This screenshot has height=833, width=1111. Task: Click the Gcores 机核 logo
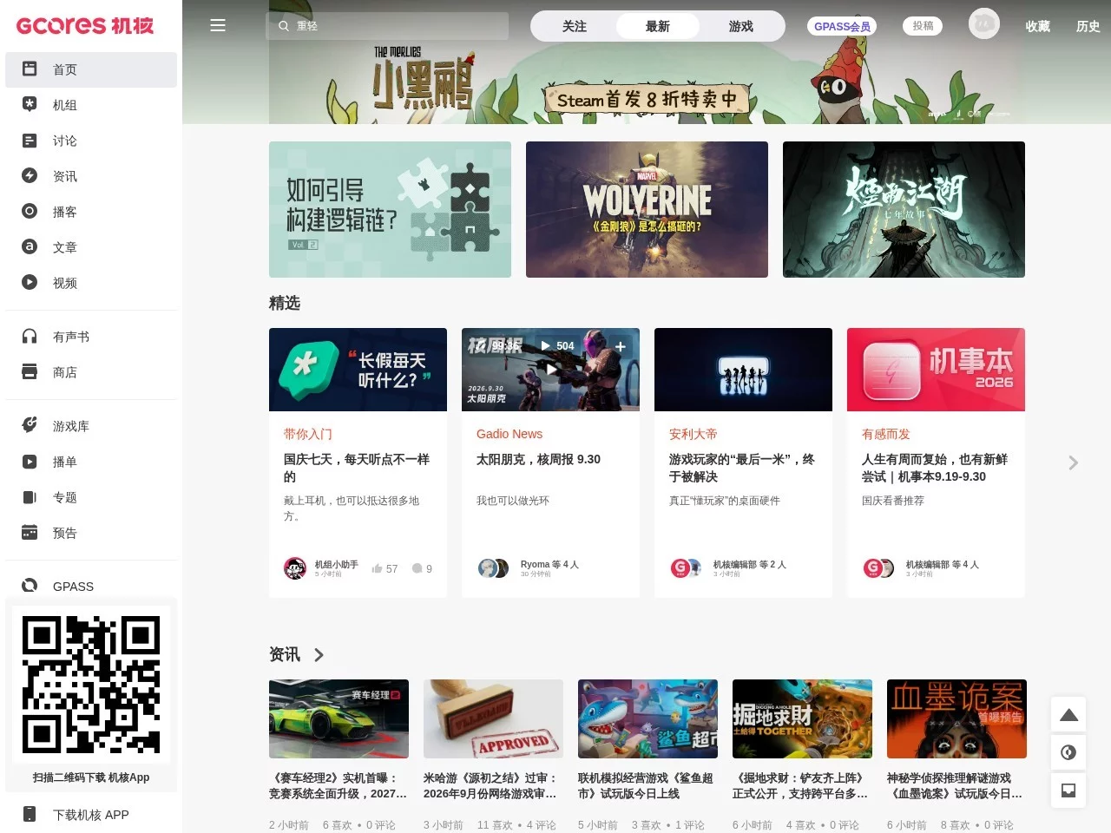click(85, 25)
